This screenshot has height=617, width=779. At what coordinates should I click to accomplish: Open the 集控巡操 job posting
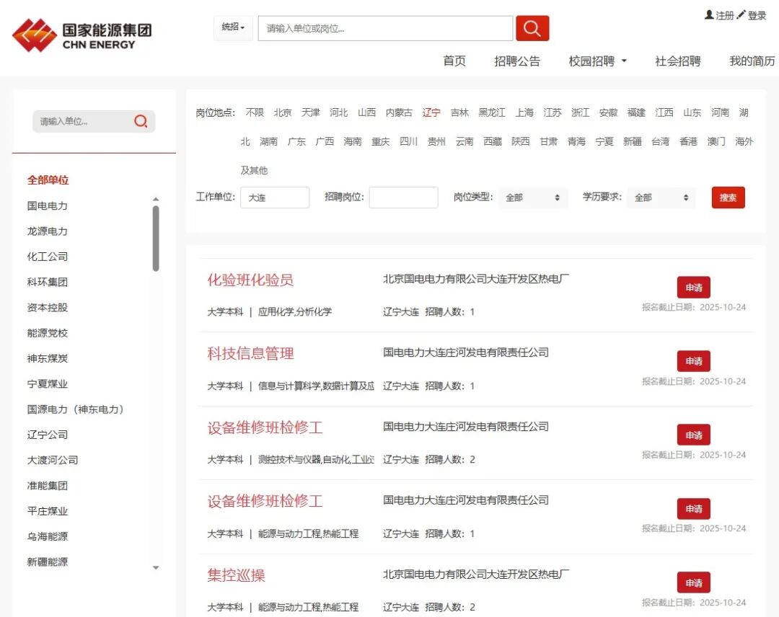point(236,574)
